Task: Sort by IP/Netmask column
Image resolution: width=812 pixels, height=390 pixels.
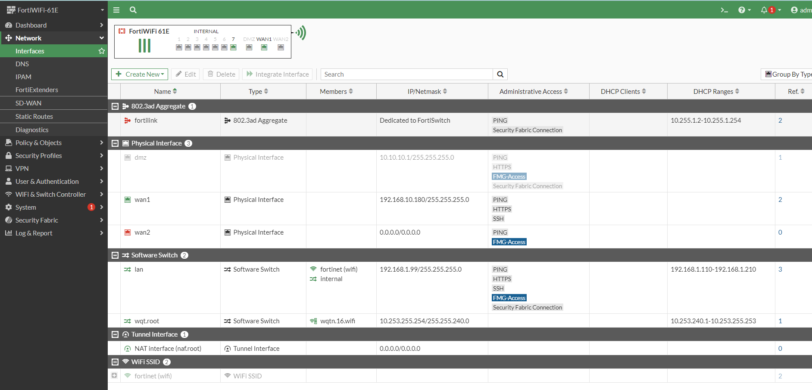Action: pos(427,91)
